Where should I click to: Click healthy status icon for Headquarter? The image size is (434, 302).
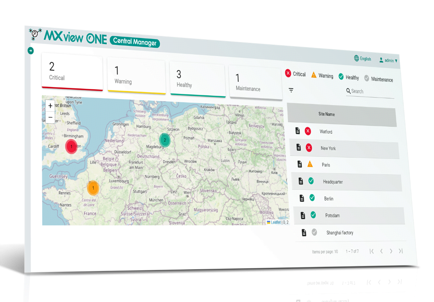coord(311,181)
